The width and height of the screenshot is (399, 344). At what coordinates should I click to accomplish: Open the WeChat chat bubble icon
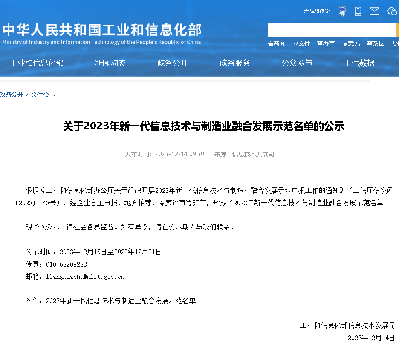pyautogui.click(x=392, y=11)
